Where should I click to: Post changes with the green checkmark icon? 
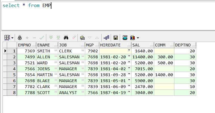coord(42,38)
